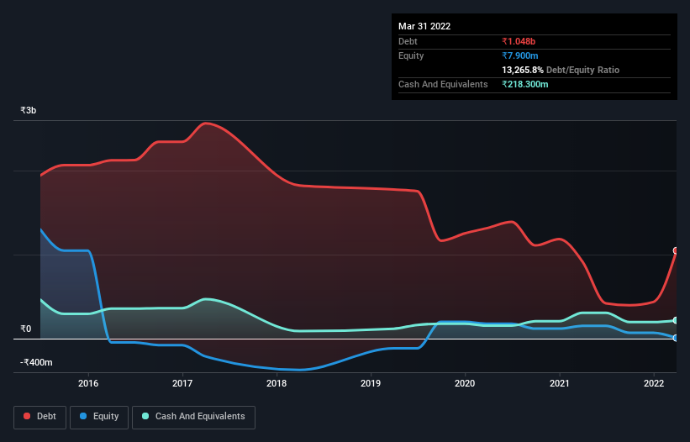Click the 2016 x-axis label
This screenshot has height=442, width=690.
[88, 383]
